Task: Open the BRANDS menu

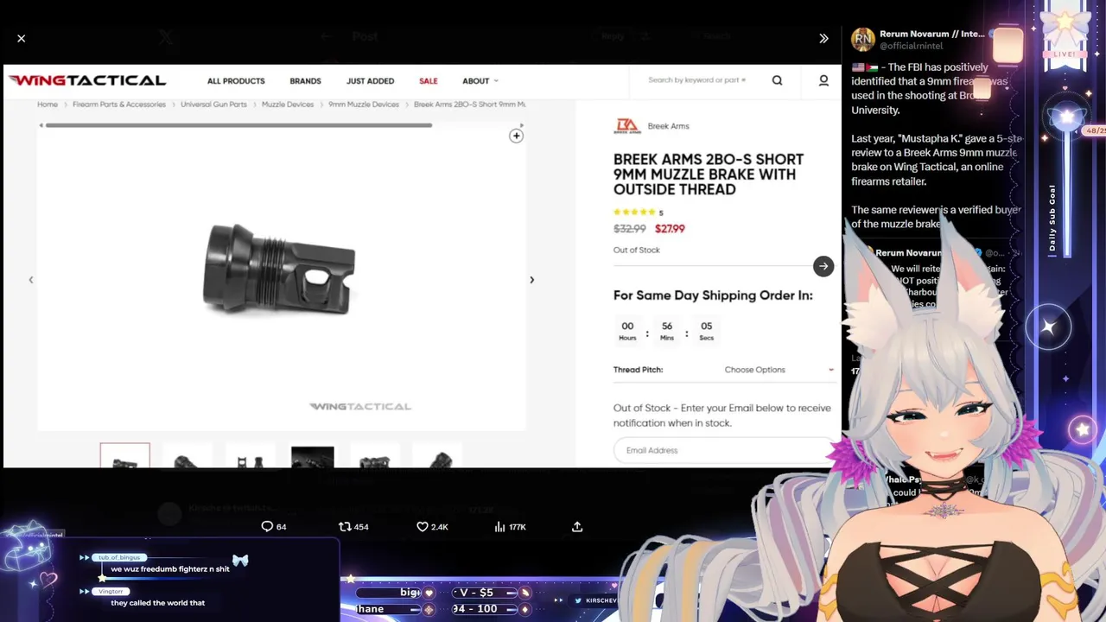Action: (x=305, y=80)
